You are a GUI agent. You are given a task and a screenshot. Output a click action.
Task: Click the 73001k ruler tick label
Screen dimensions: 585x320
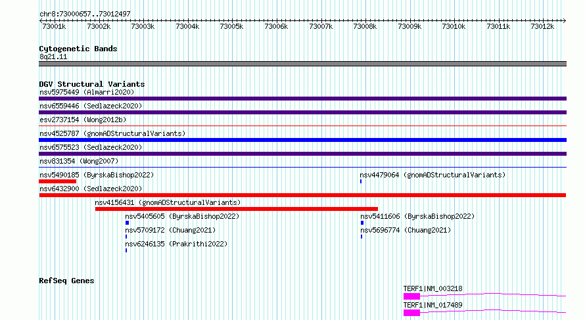click(x=54, y=27)
